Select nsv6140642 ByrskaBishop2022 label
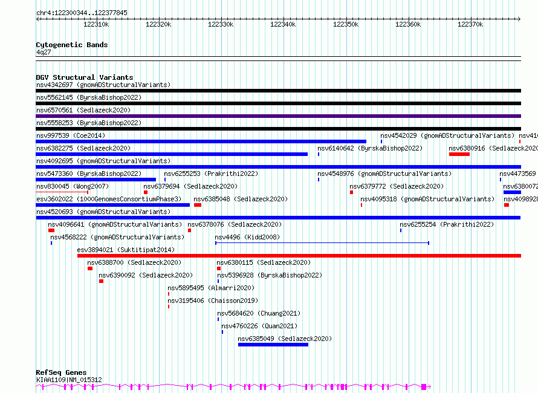 pos(370,148)
